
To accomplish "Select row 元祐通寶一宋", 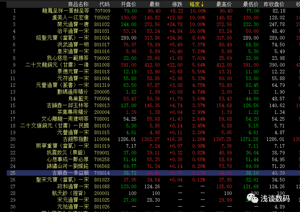I will click(153, 207).
